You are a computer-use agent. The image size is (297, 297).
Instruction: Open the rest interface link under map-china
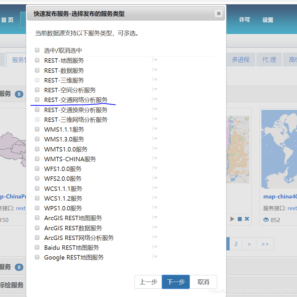[x=292, y=208]
